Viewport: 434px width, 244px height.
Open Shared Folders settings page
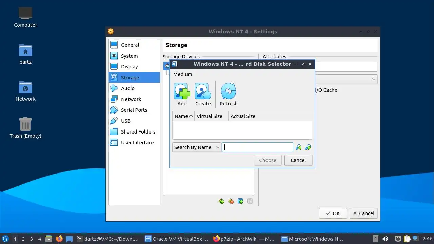[134, 132]
